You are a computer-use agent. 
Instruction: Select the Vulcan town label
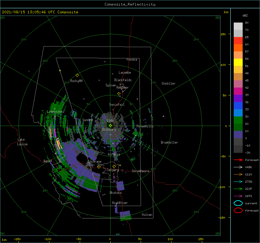pyautogui.click(x=147, y=215)
